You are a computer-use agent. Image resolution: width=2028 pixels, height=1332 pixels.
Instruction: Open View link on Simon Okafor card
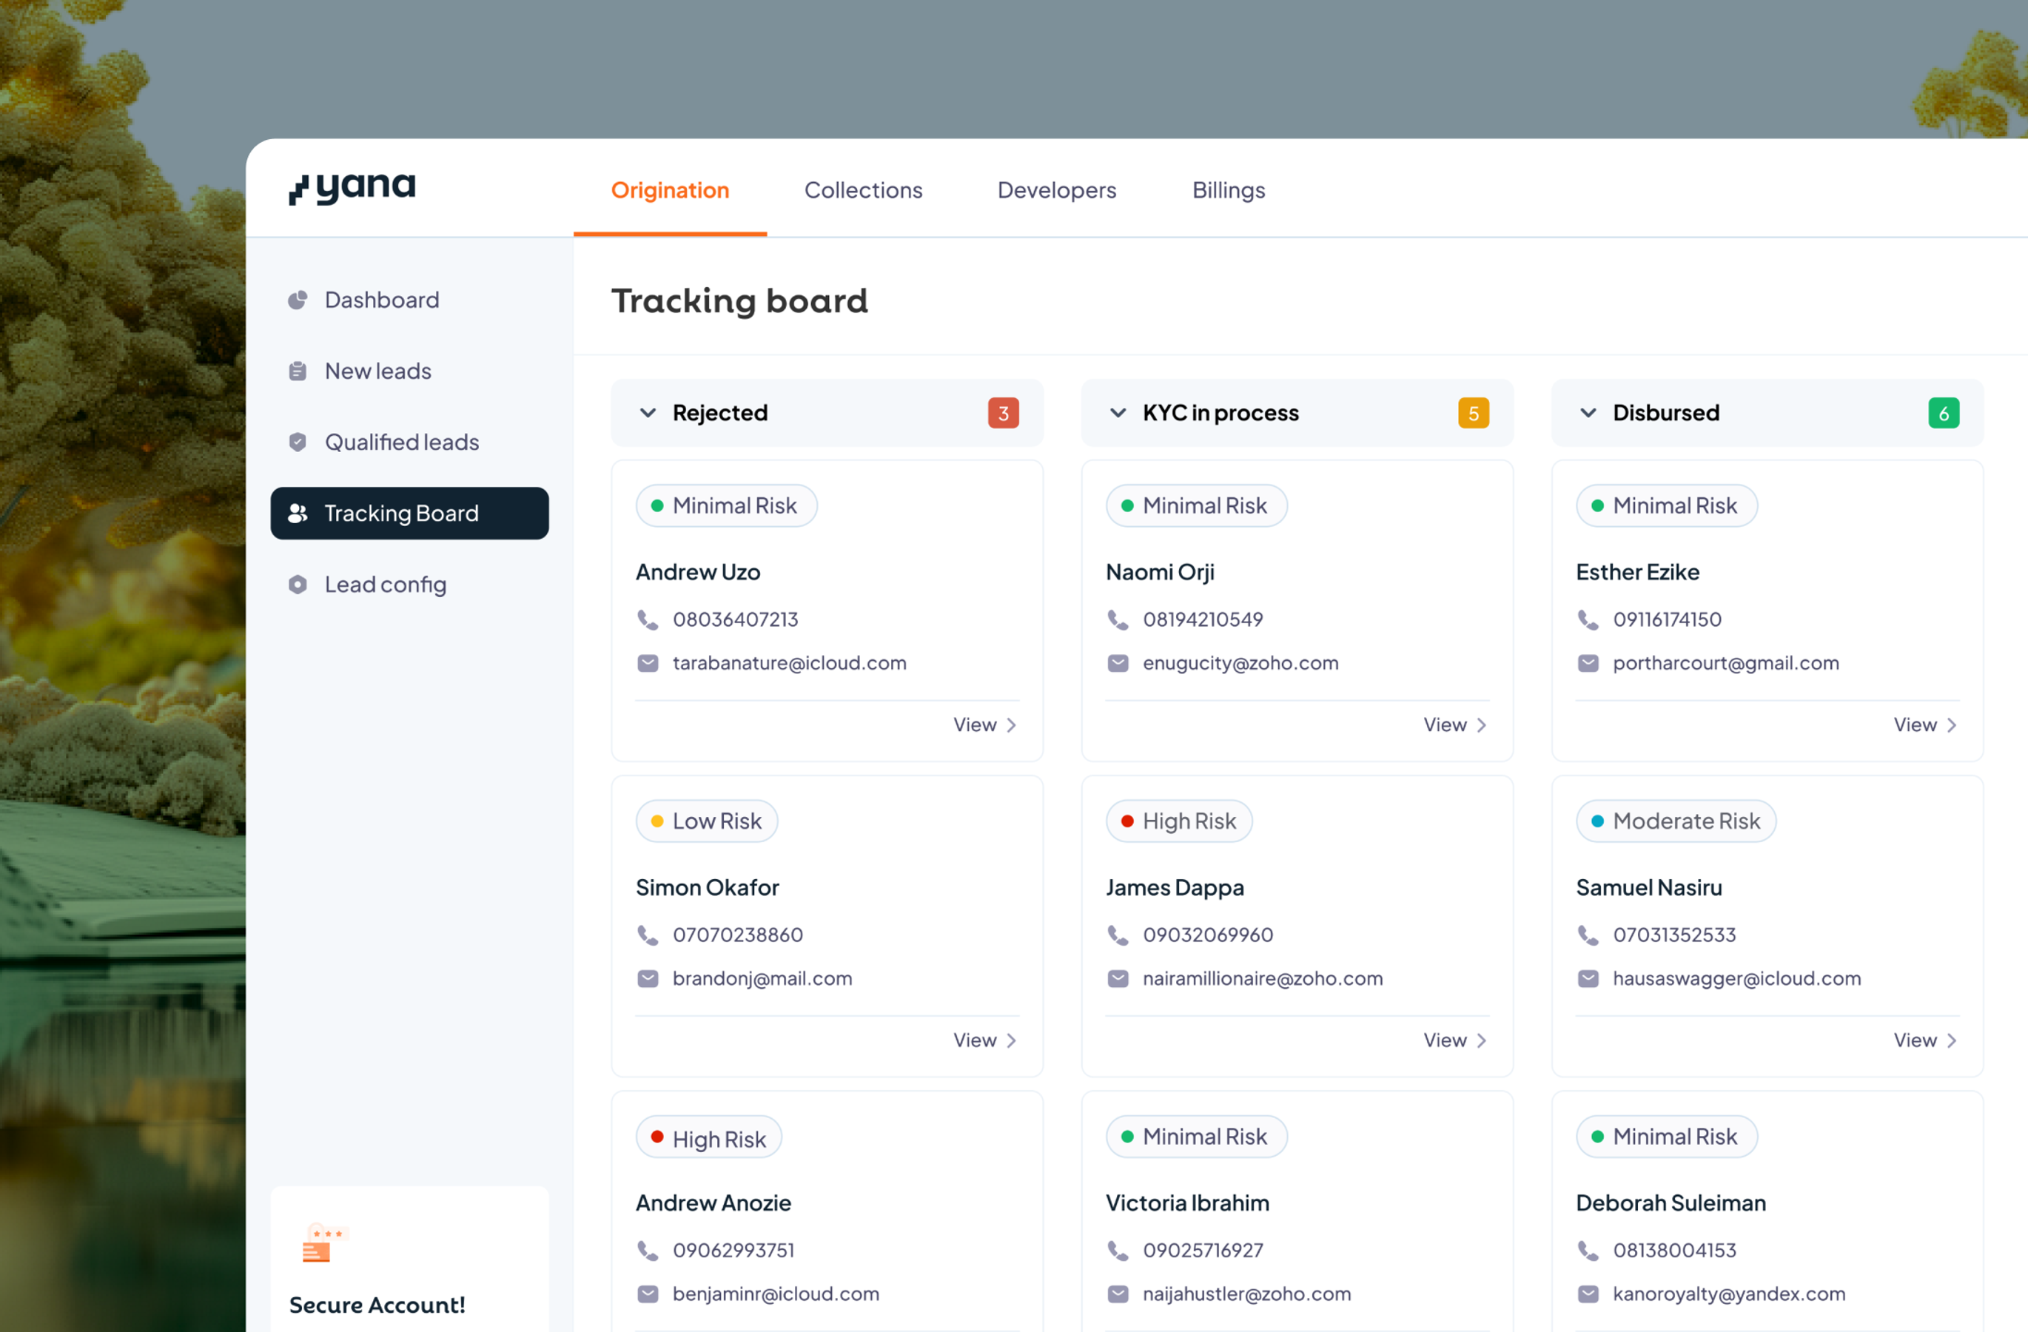tap(984, 1040)
